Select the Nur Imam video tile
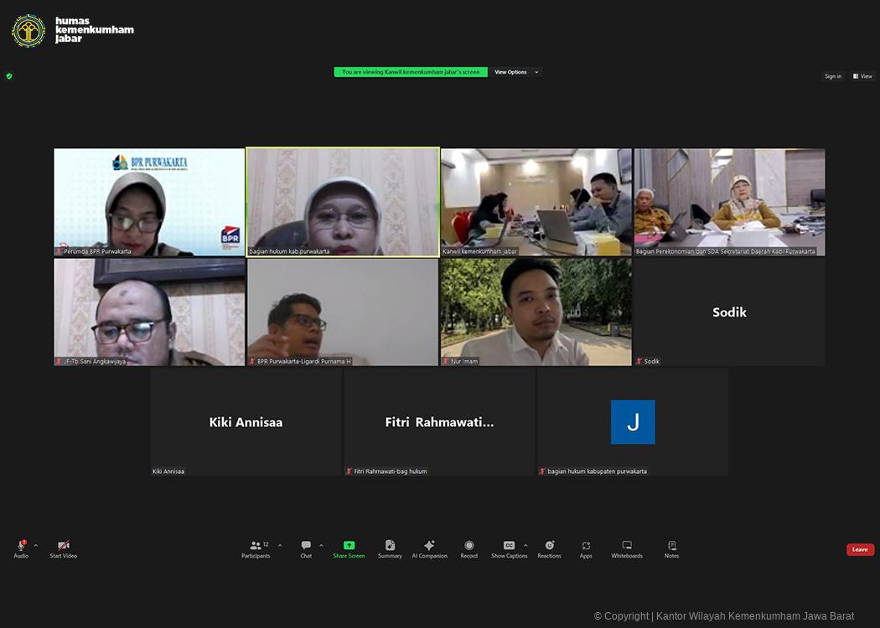 [x=536, y=311]
